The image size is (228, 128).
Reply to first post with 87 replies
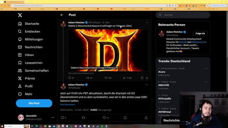point(71,78)
